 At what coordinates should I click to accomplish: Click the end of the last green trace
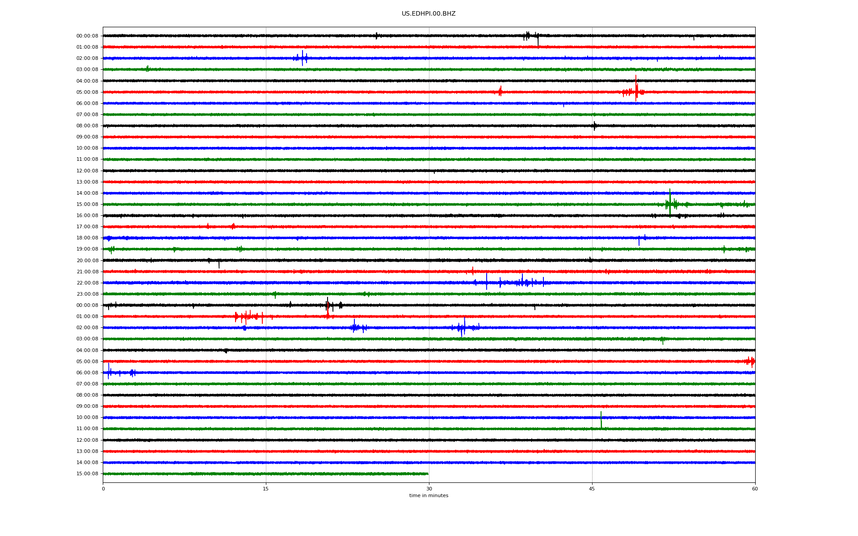(427, 474)
